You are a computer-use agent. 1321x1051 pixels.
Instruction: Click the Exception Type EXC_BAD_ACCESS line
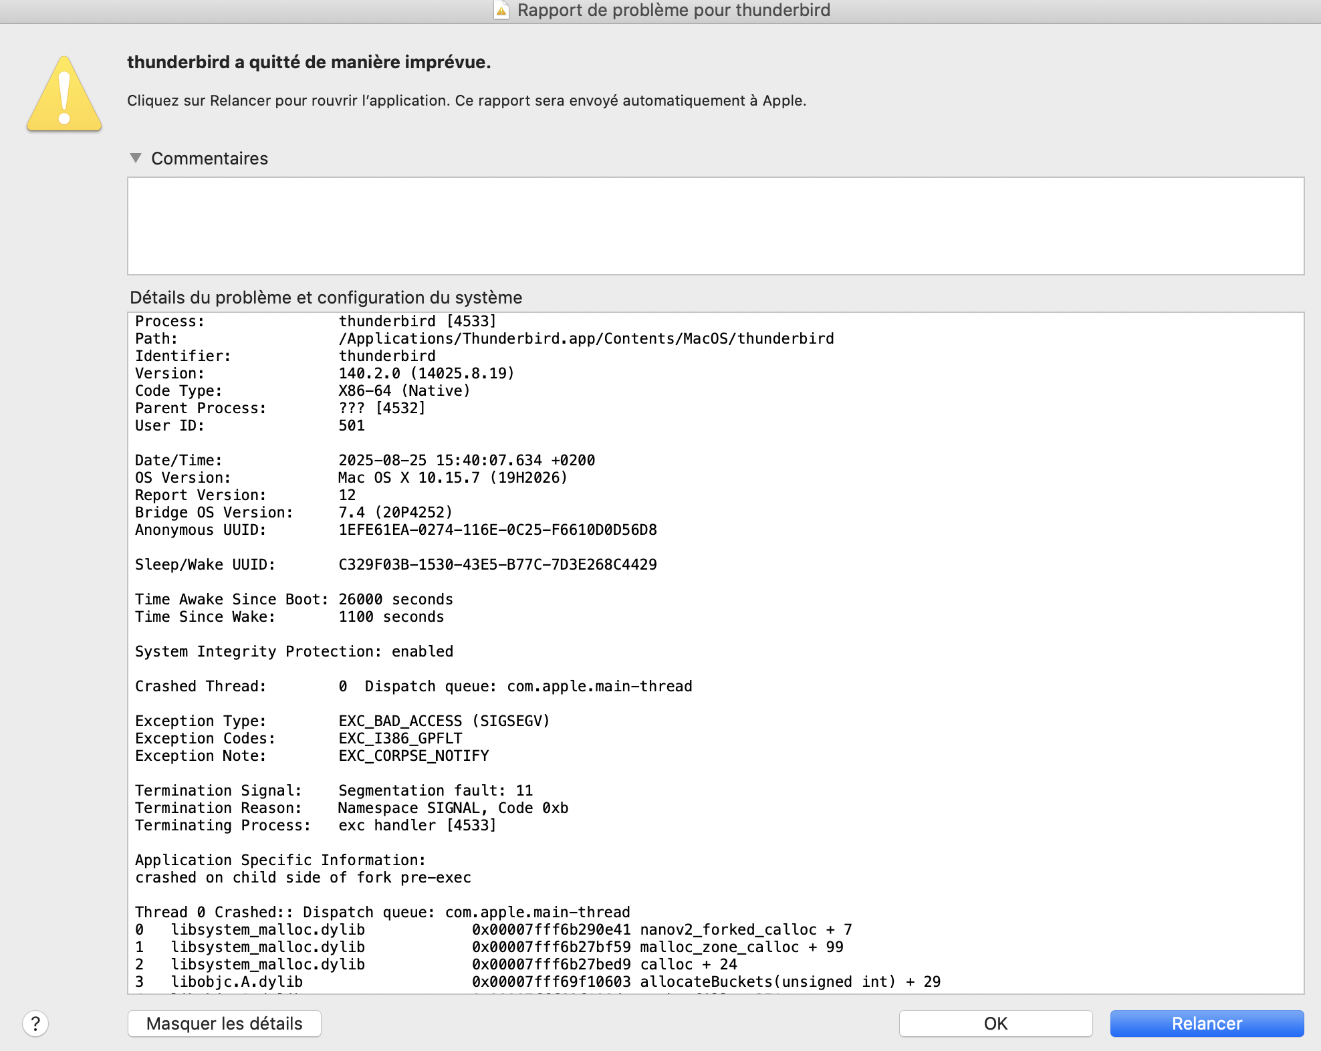[x=443, y=721]
